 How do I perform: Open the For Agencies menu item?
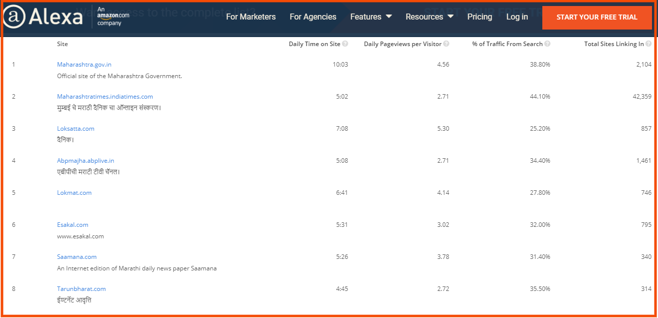[x=313, y=17]
